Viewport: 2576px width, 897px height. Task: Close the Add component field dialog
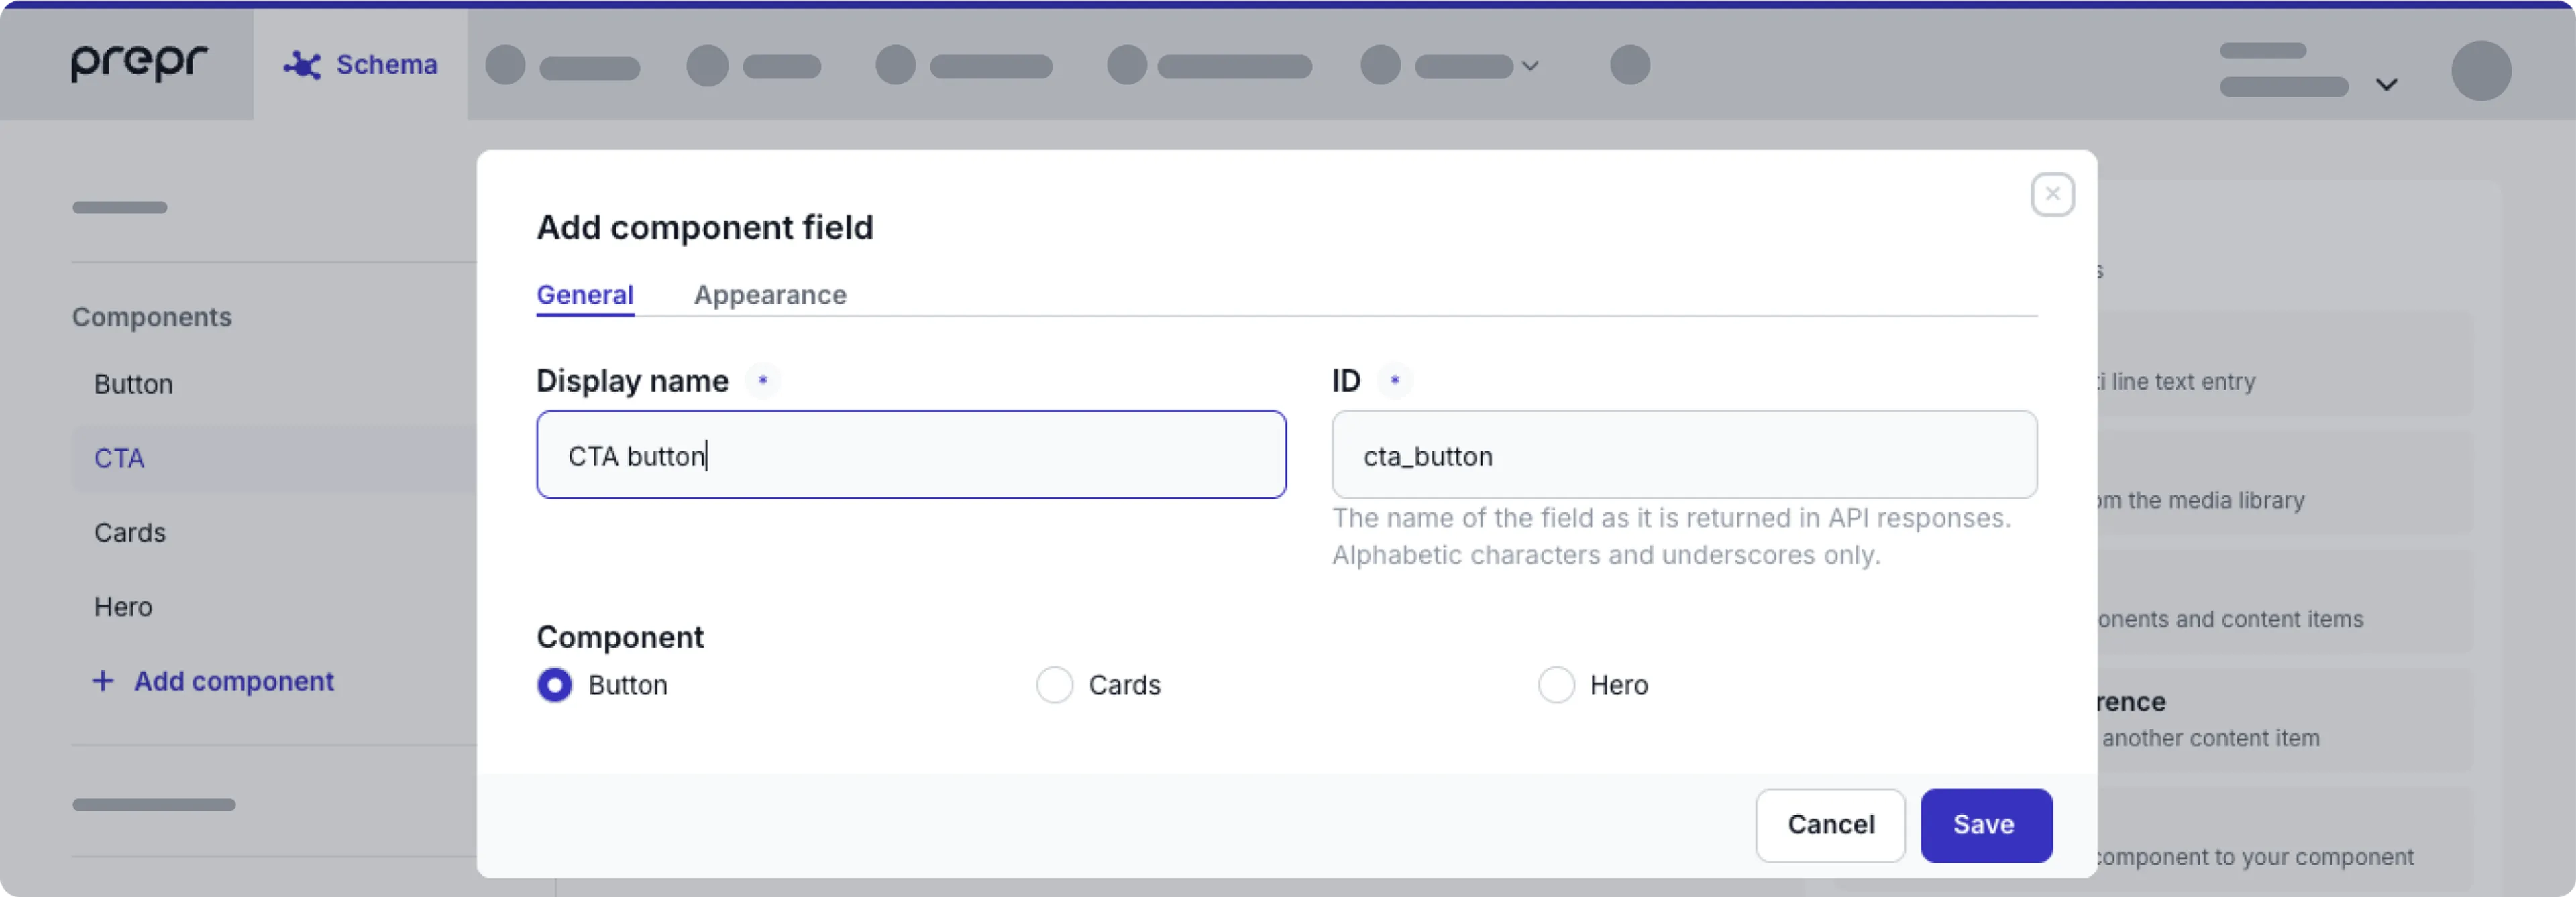tap(2053, 195)
